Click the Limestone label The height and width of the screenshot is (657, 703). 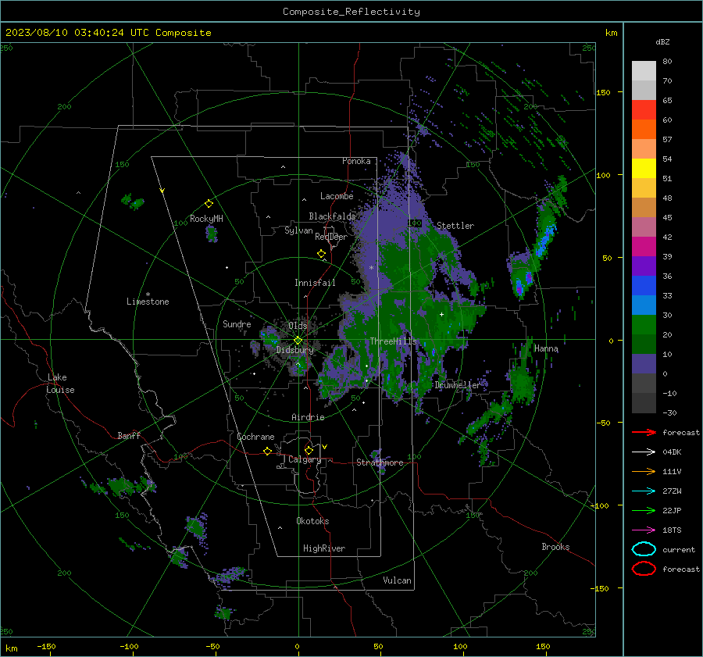click(148, 302)
